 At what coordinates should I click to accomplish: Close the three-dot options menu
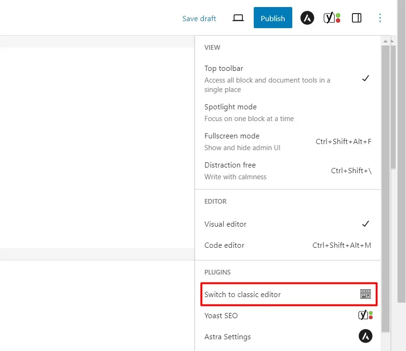point(380,18)
